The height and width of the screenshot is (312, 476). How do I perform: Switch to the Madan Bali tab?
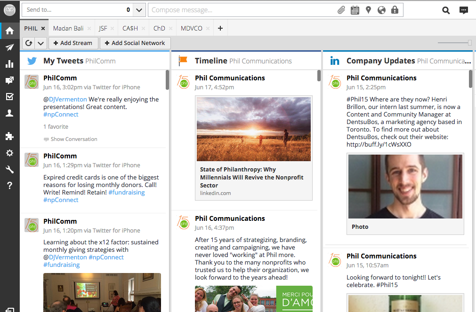point(68,28)
